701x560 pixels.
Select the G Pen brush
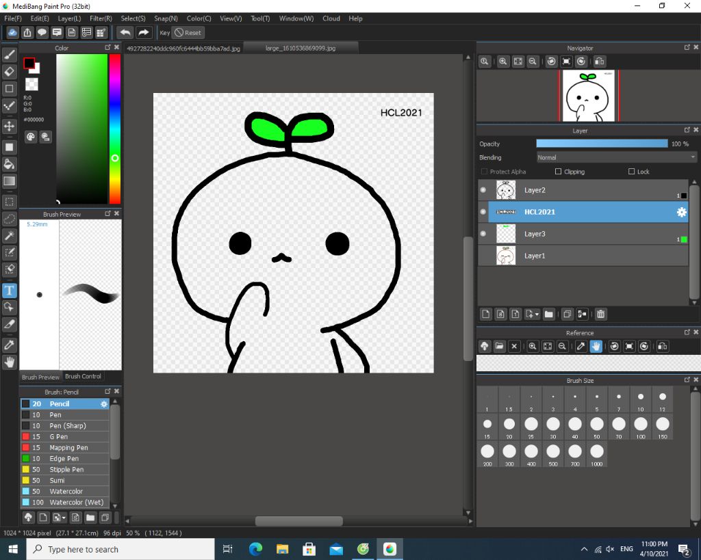tap(65, 437)
